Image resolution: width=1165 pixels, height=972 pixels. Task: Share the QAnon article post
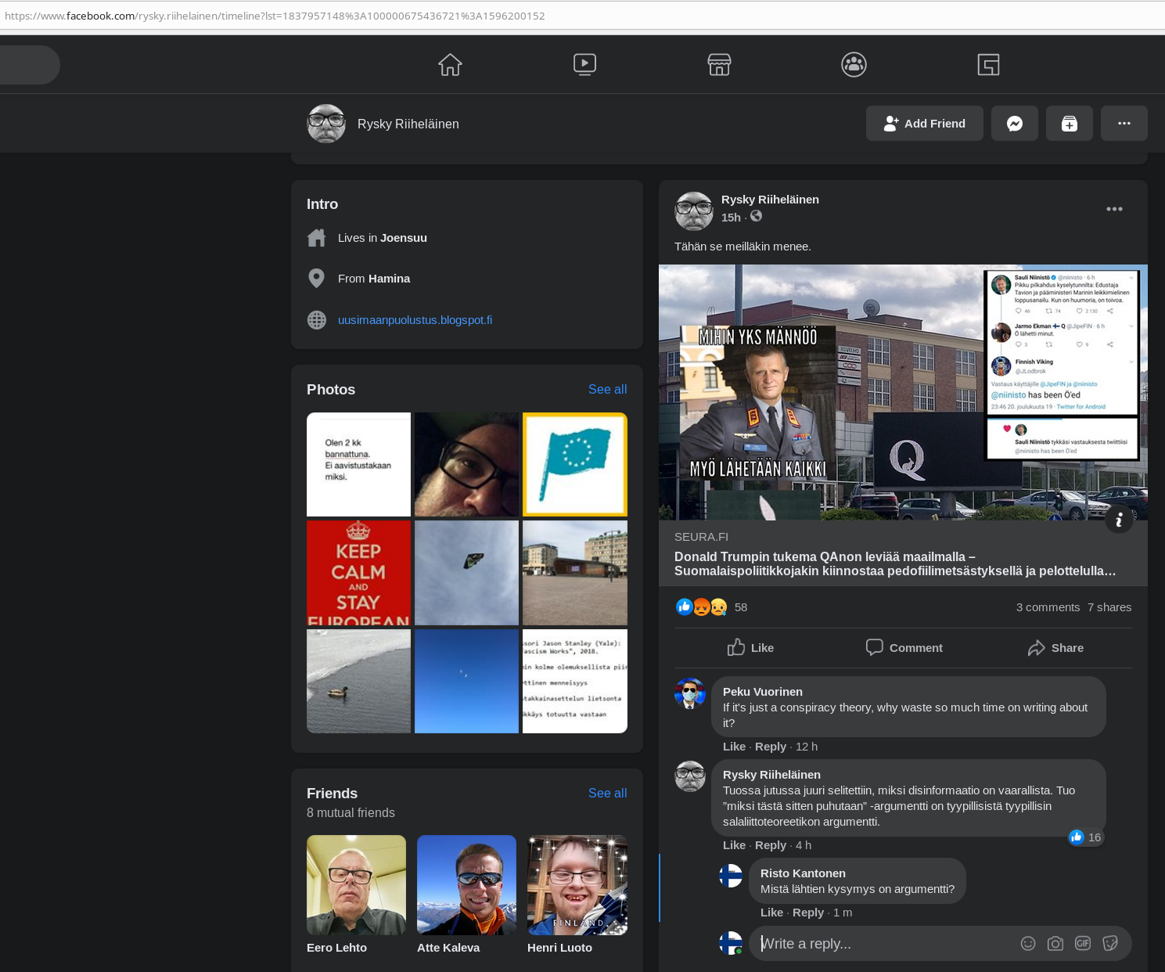click(x=1055, y=648)
